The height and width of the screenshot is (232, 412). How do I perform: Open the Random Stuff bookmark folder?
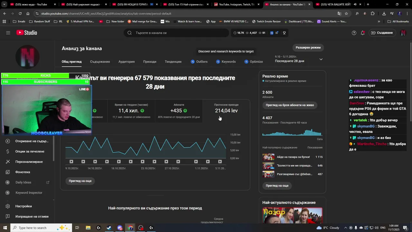[x=39, y=22]
